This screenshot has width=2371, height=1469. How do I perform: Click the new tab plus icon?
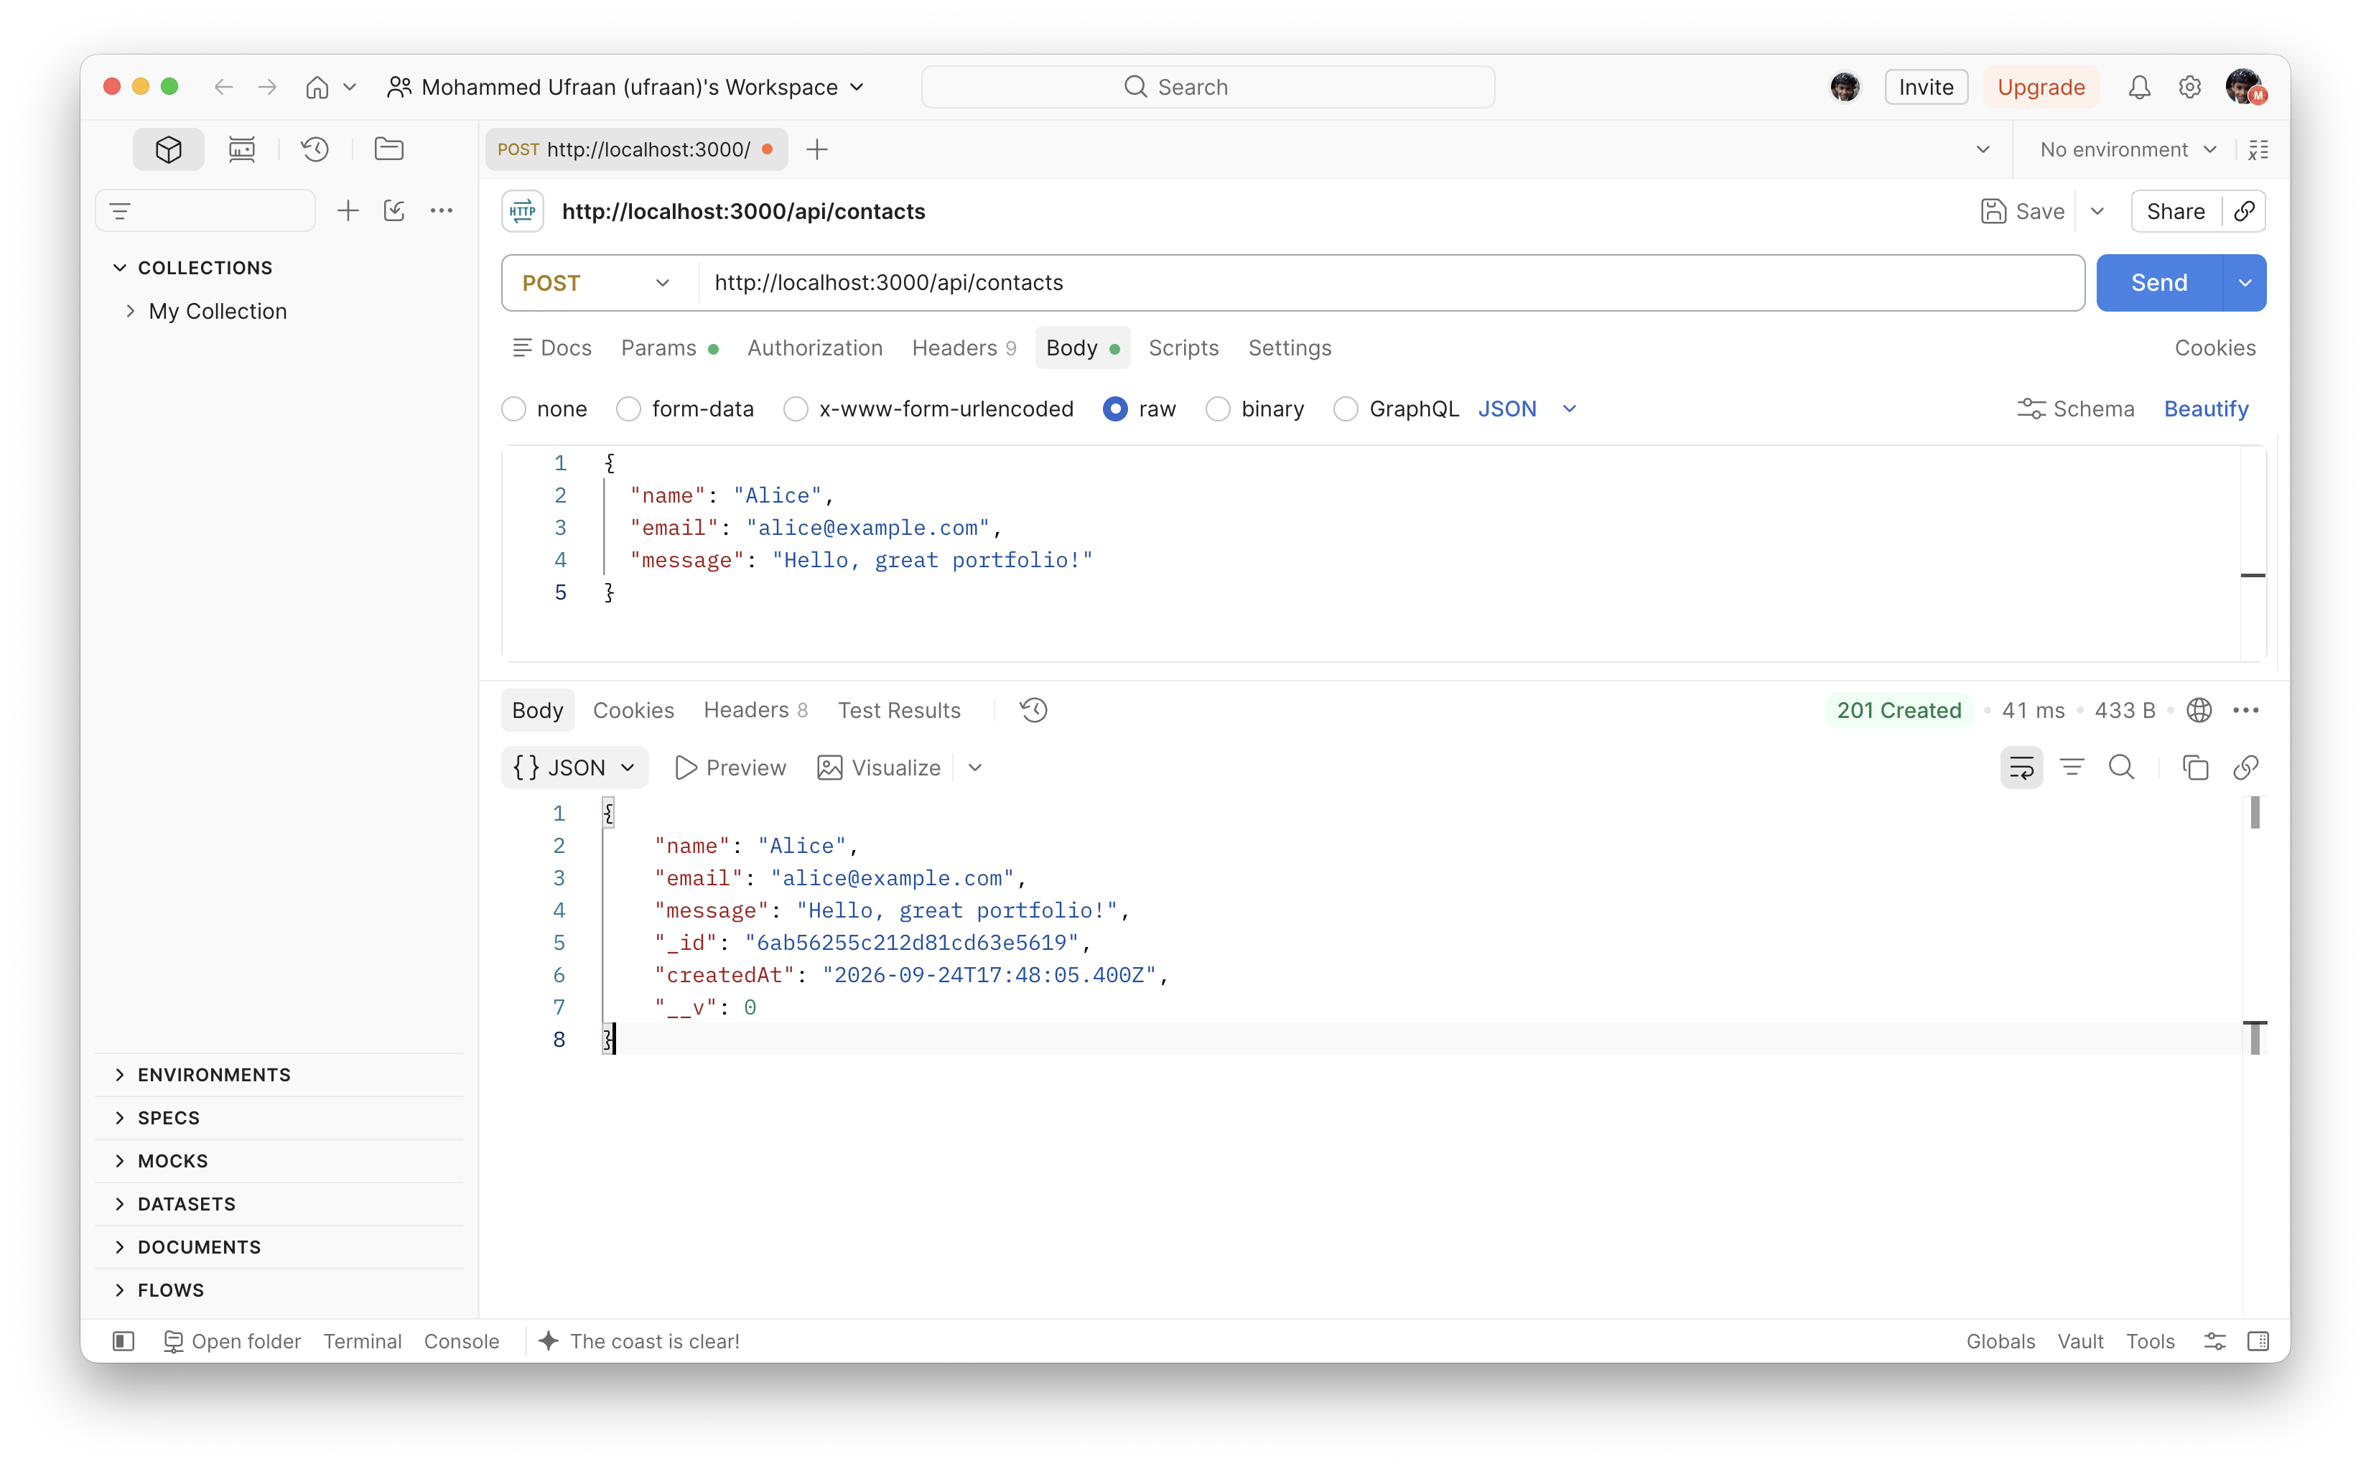[x=817, y=149]
